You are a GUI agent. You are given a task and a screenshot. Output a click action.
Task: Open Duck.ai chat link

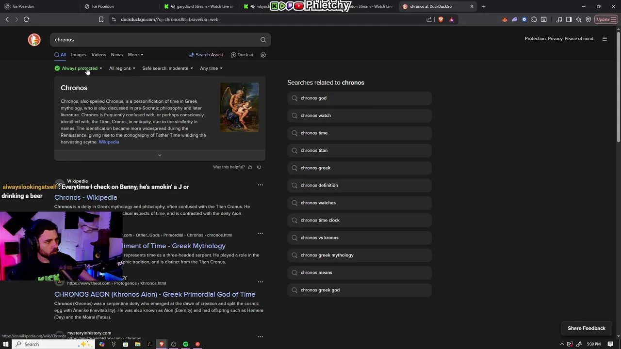point(242,55)
